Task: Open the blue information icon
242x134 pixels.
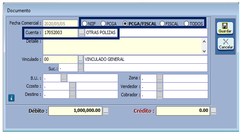Action: pyautogui.click(x=11, y=98)
